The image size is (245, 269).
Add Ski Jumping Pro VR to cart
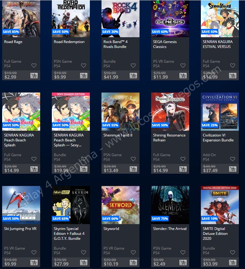click(34, 263)
